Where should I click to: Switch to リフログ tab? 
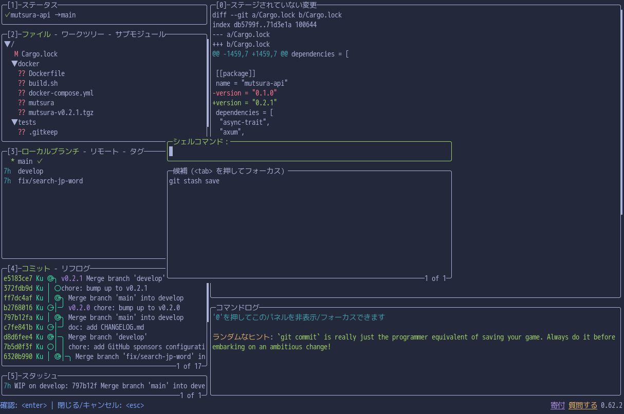(x=76, y=269)
